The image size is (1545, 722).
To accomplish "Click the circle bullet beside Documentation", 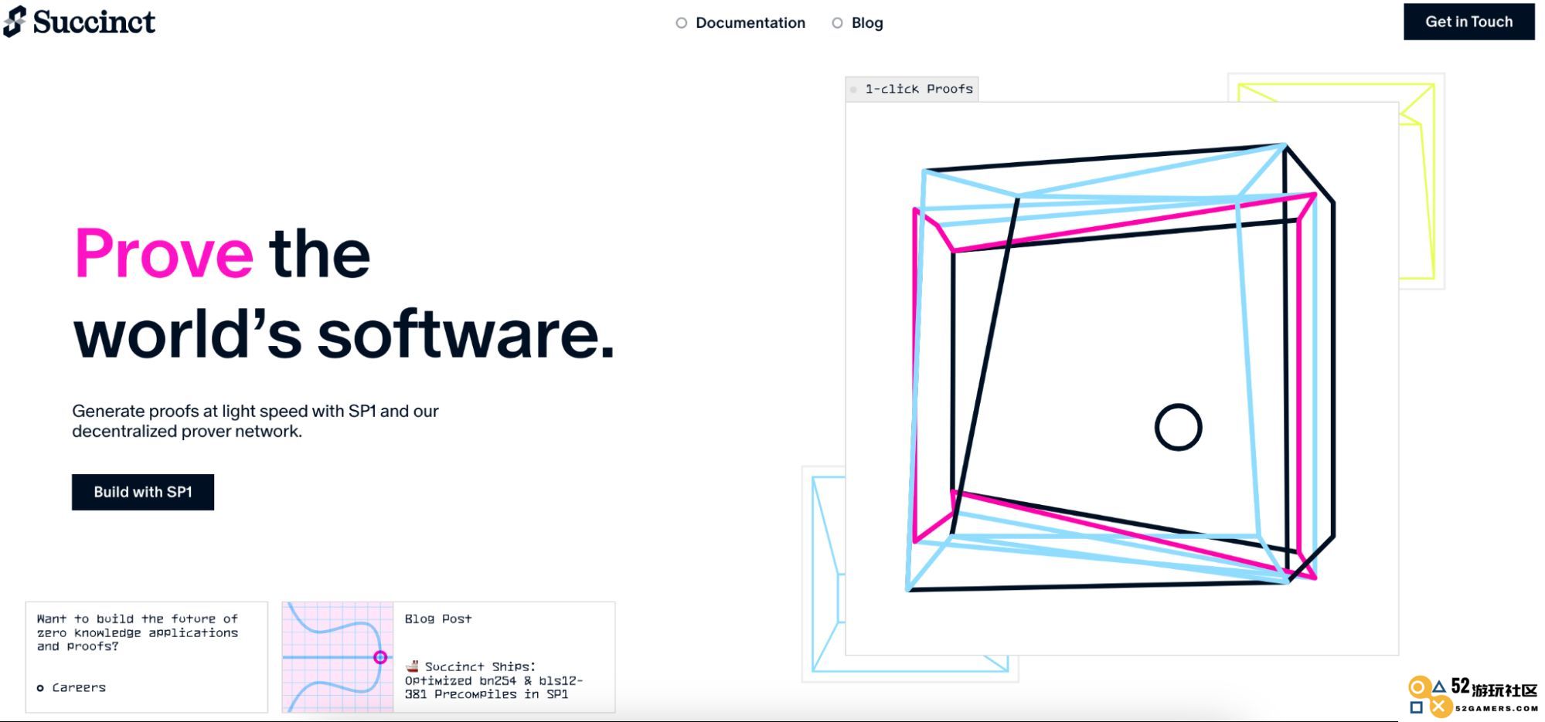I will [x=681, y=23].
